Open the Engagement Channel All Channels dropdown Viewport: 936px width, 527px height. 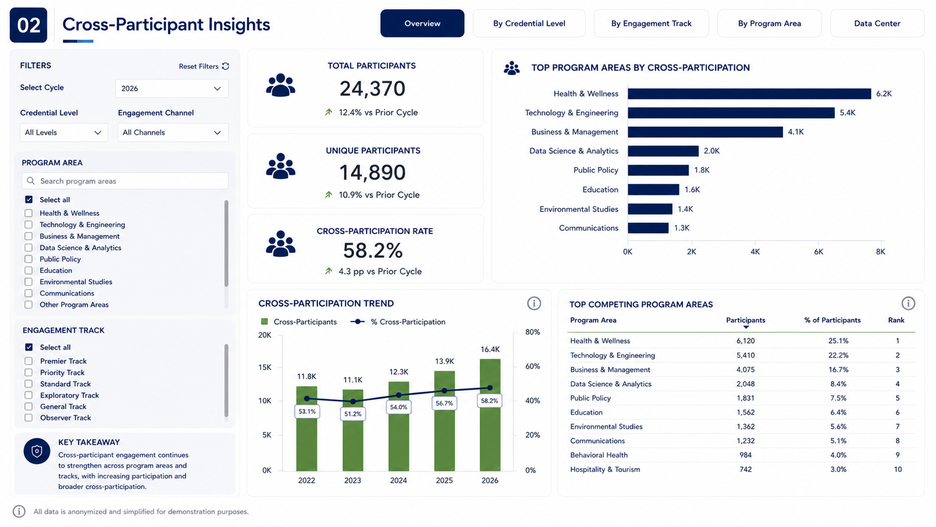tap(172, 133)
